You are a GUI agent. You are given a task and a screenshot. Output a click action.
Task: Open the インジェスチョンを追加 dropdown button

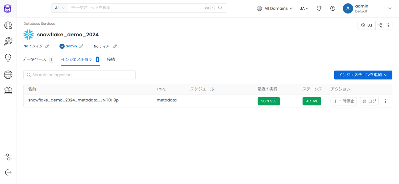(x=363, y=75)
